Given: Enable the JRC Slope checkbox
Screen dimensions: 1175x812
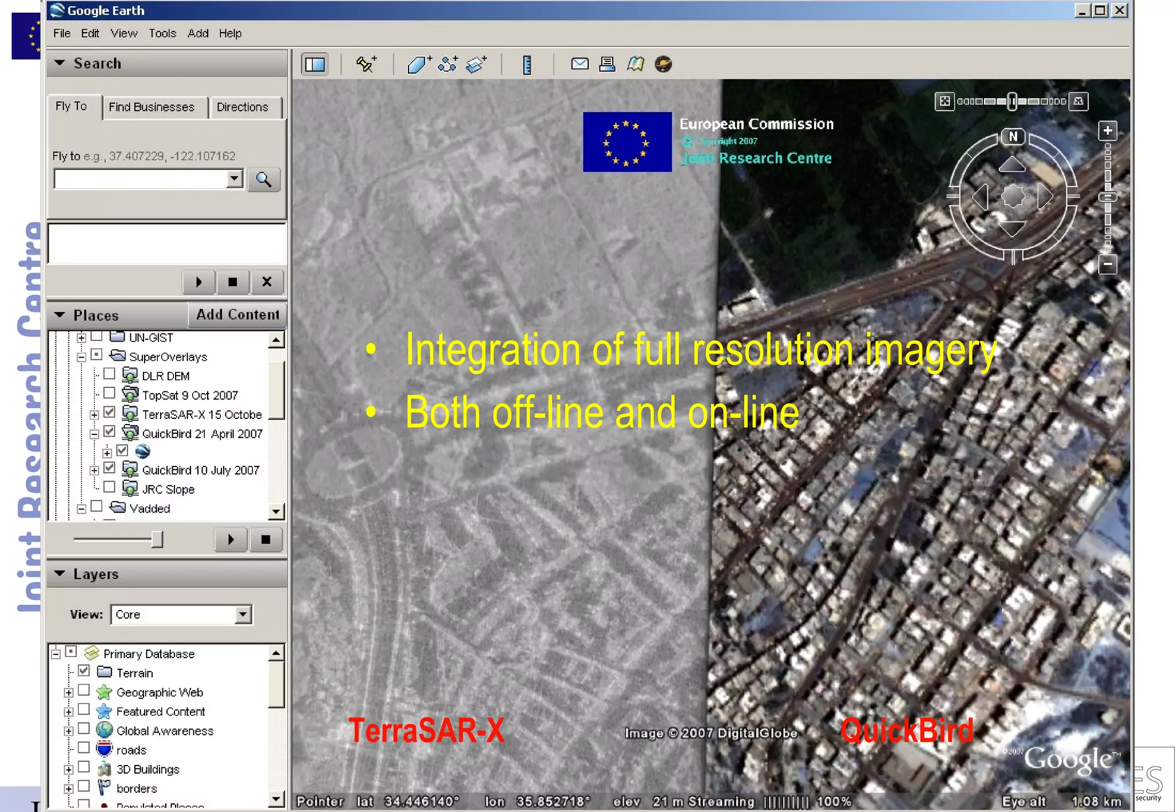Looking at the screenshot, I should pyautogui.click(x=110, y=487).
